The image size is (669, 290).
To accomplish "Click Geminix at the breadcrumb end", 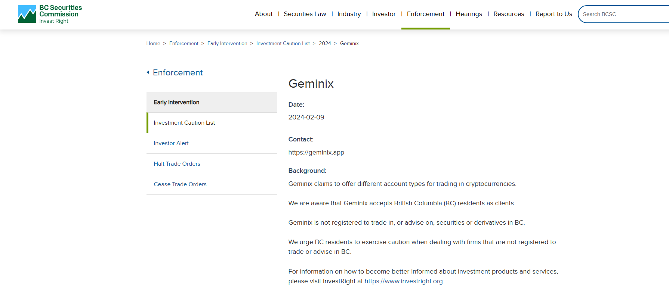I will pos(349,43).
